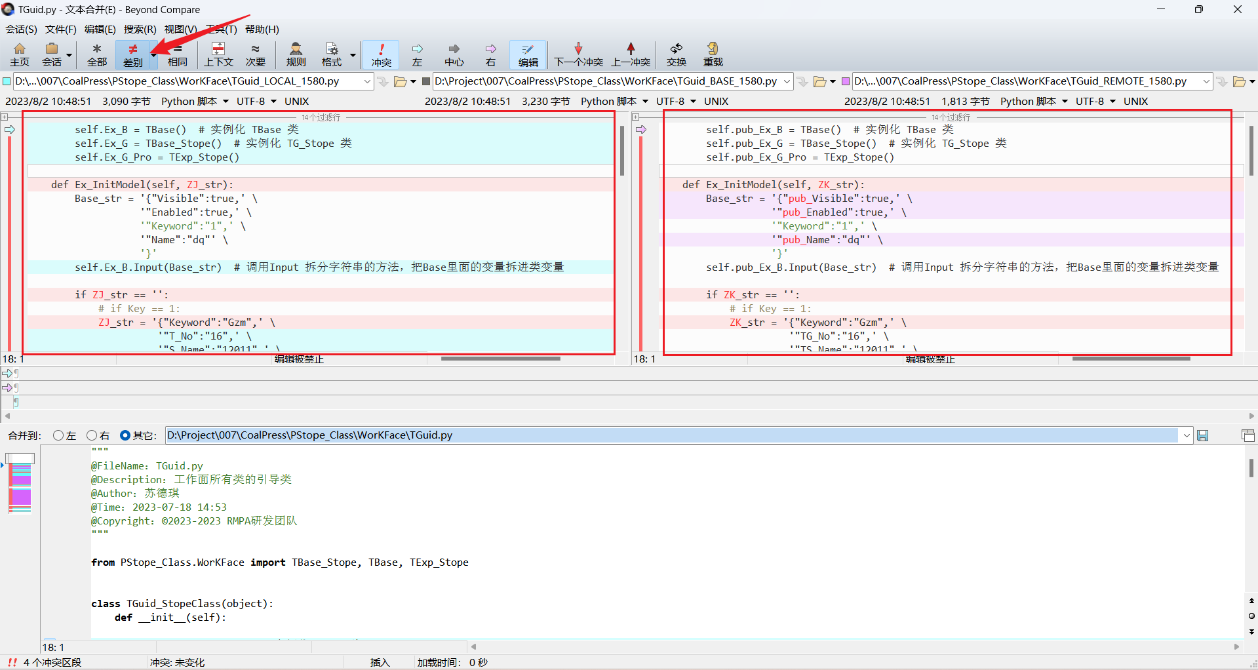This screenshot has height=670, width=1258.
Task: Open 文件(F) menu
Action: [x=60, y=29]
